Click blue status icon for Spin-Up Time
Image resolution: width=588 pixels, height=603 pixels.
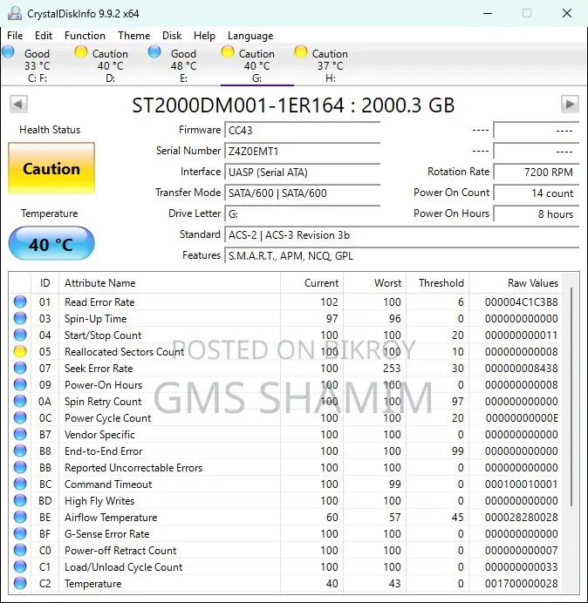(20, 318)
